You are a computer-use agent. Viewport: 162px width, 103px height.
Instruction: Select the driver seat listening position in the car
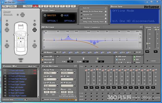pos(18,38)
